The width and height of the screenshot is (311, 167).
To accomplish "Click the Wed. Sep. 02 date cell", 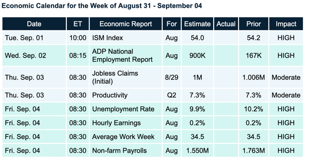I will pos(26,56).
